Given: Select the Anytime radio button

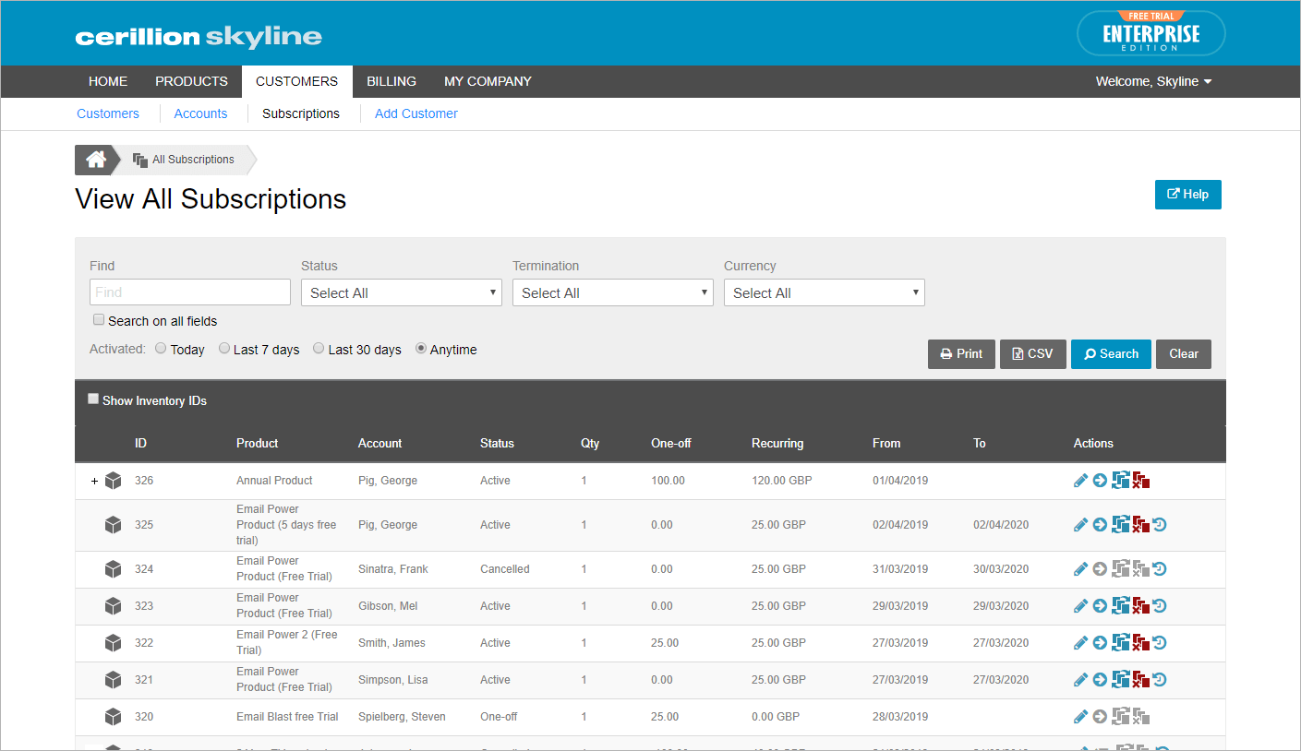Looking at the screenshot, I should pyautogui.click(x=421, y=349).
